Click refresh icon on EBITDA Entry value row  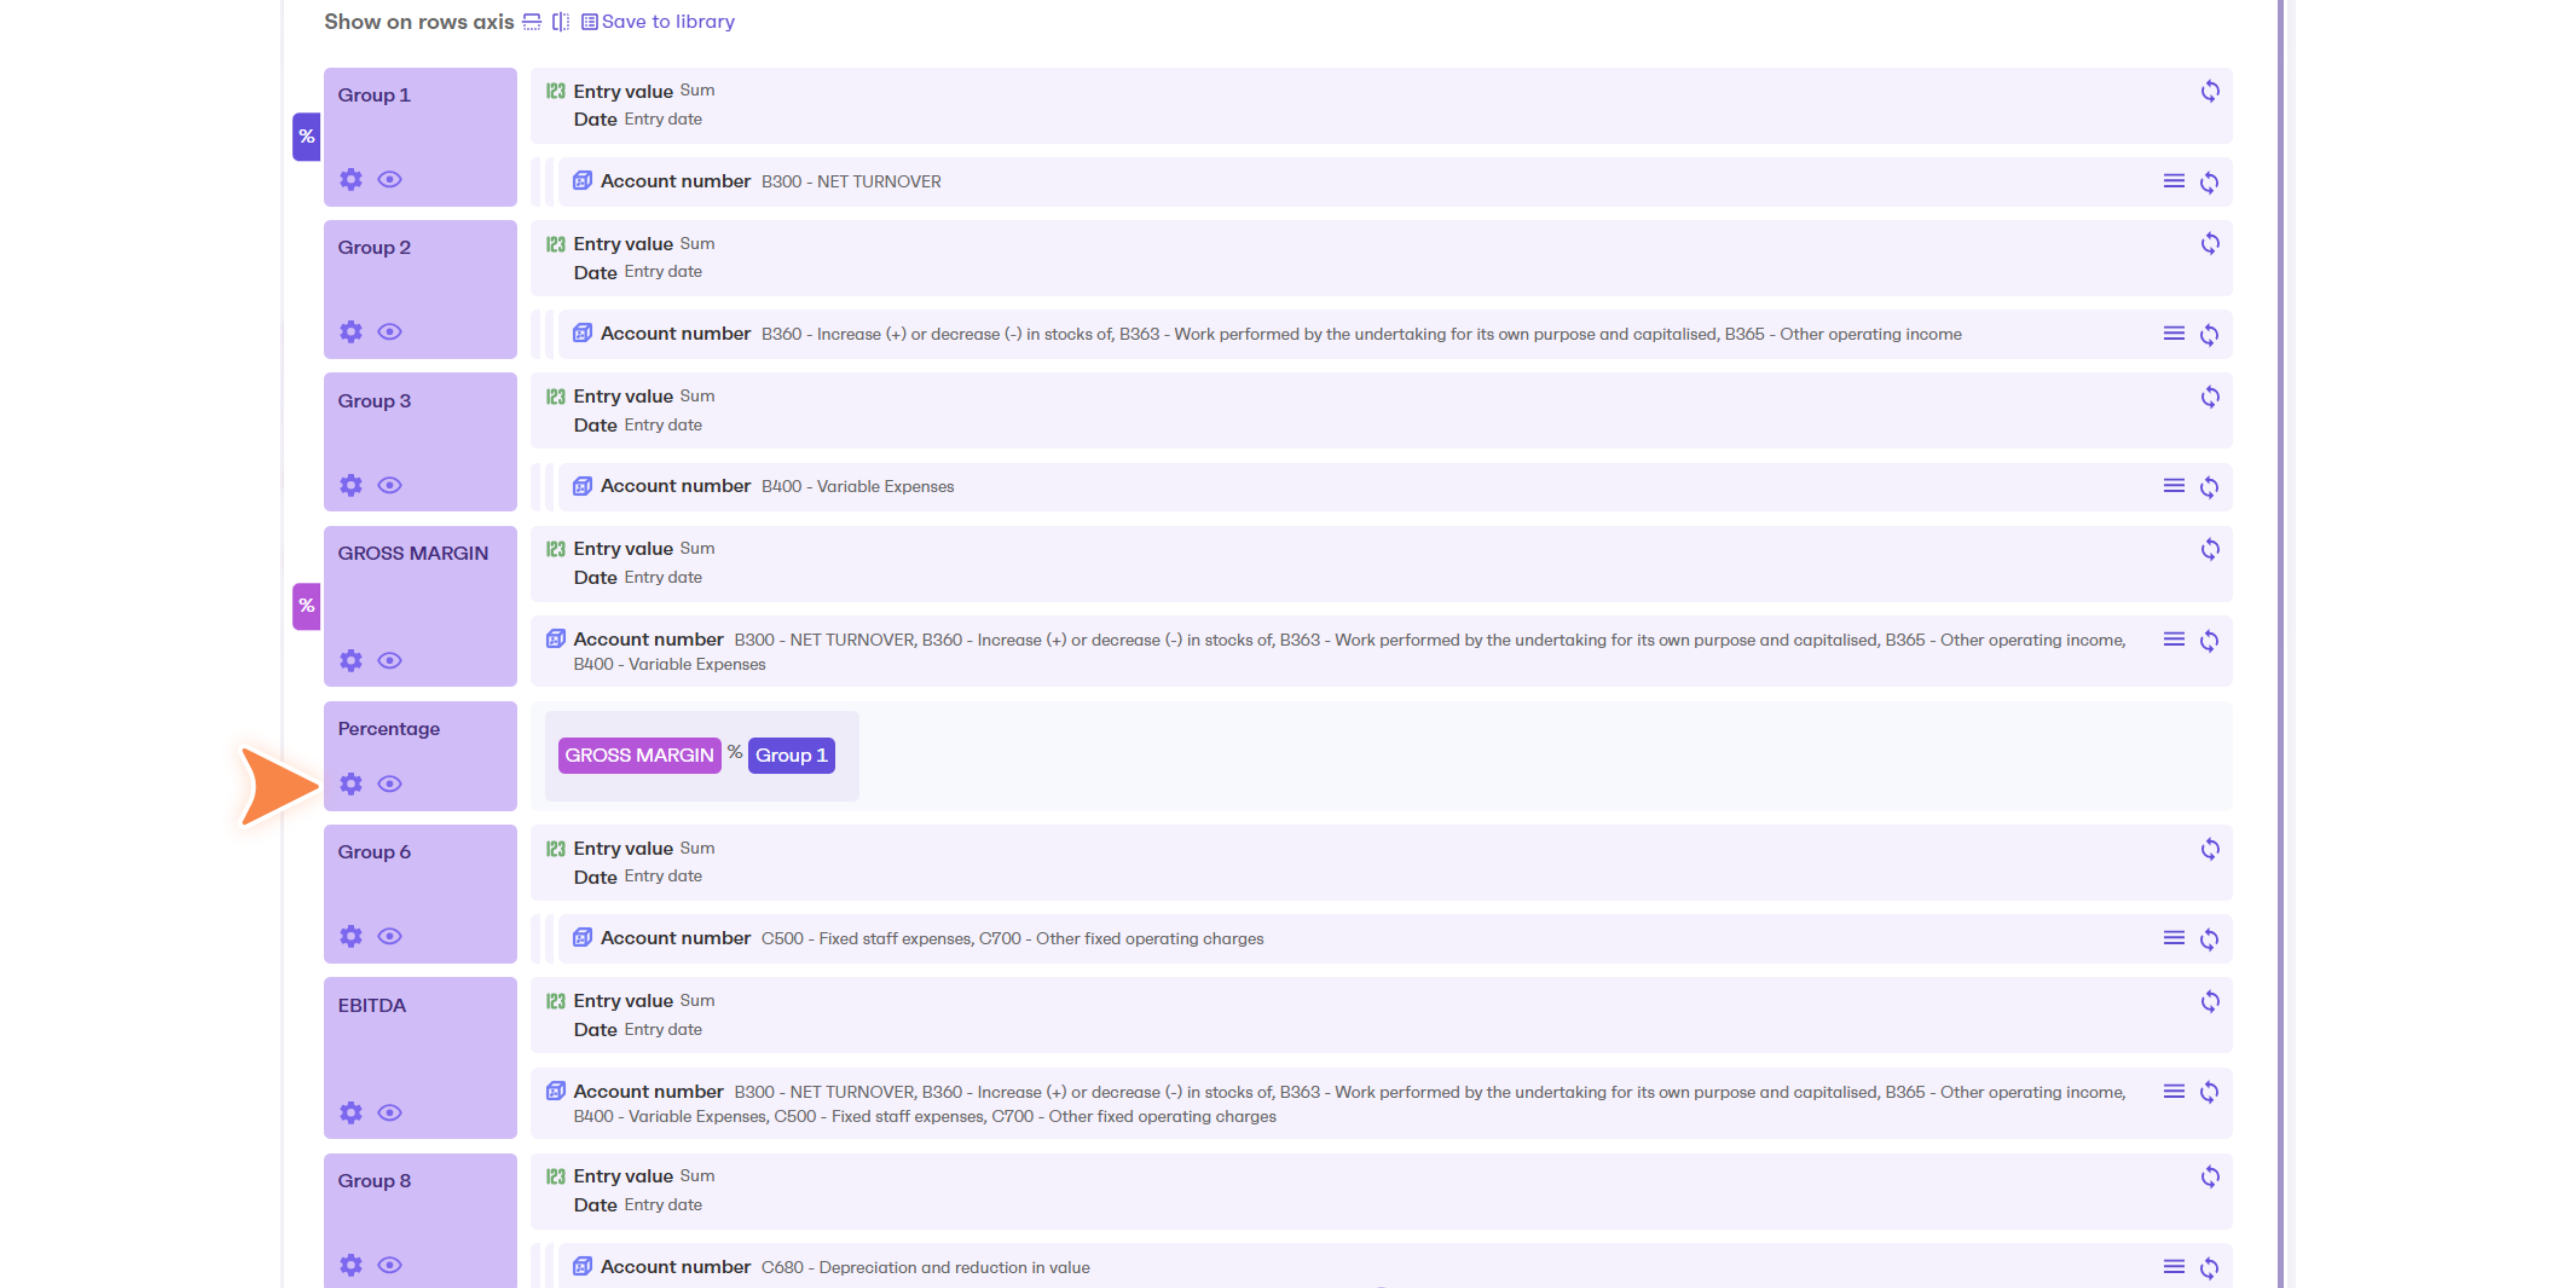click(x=2210, y=1001)
